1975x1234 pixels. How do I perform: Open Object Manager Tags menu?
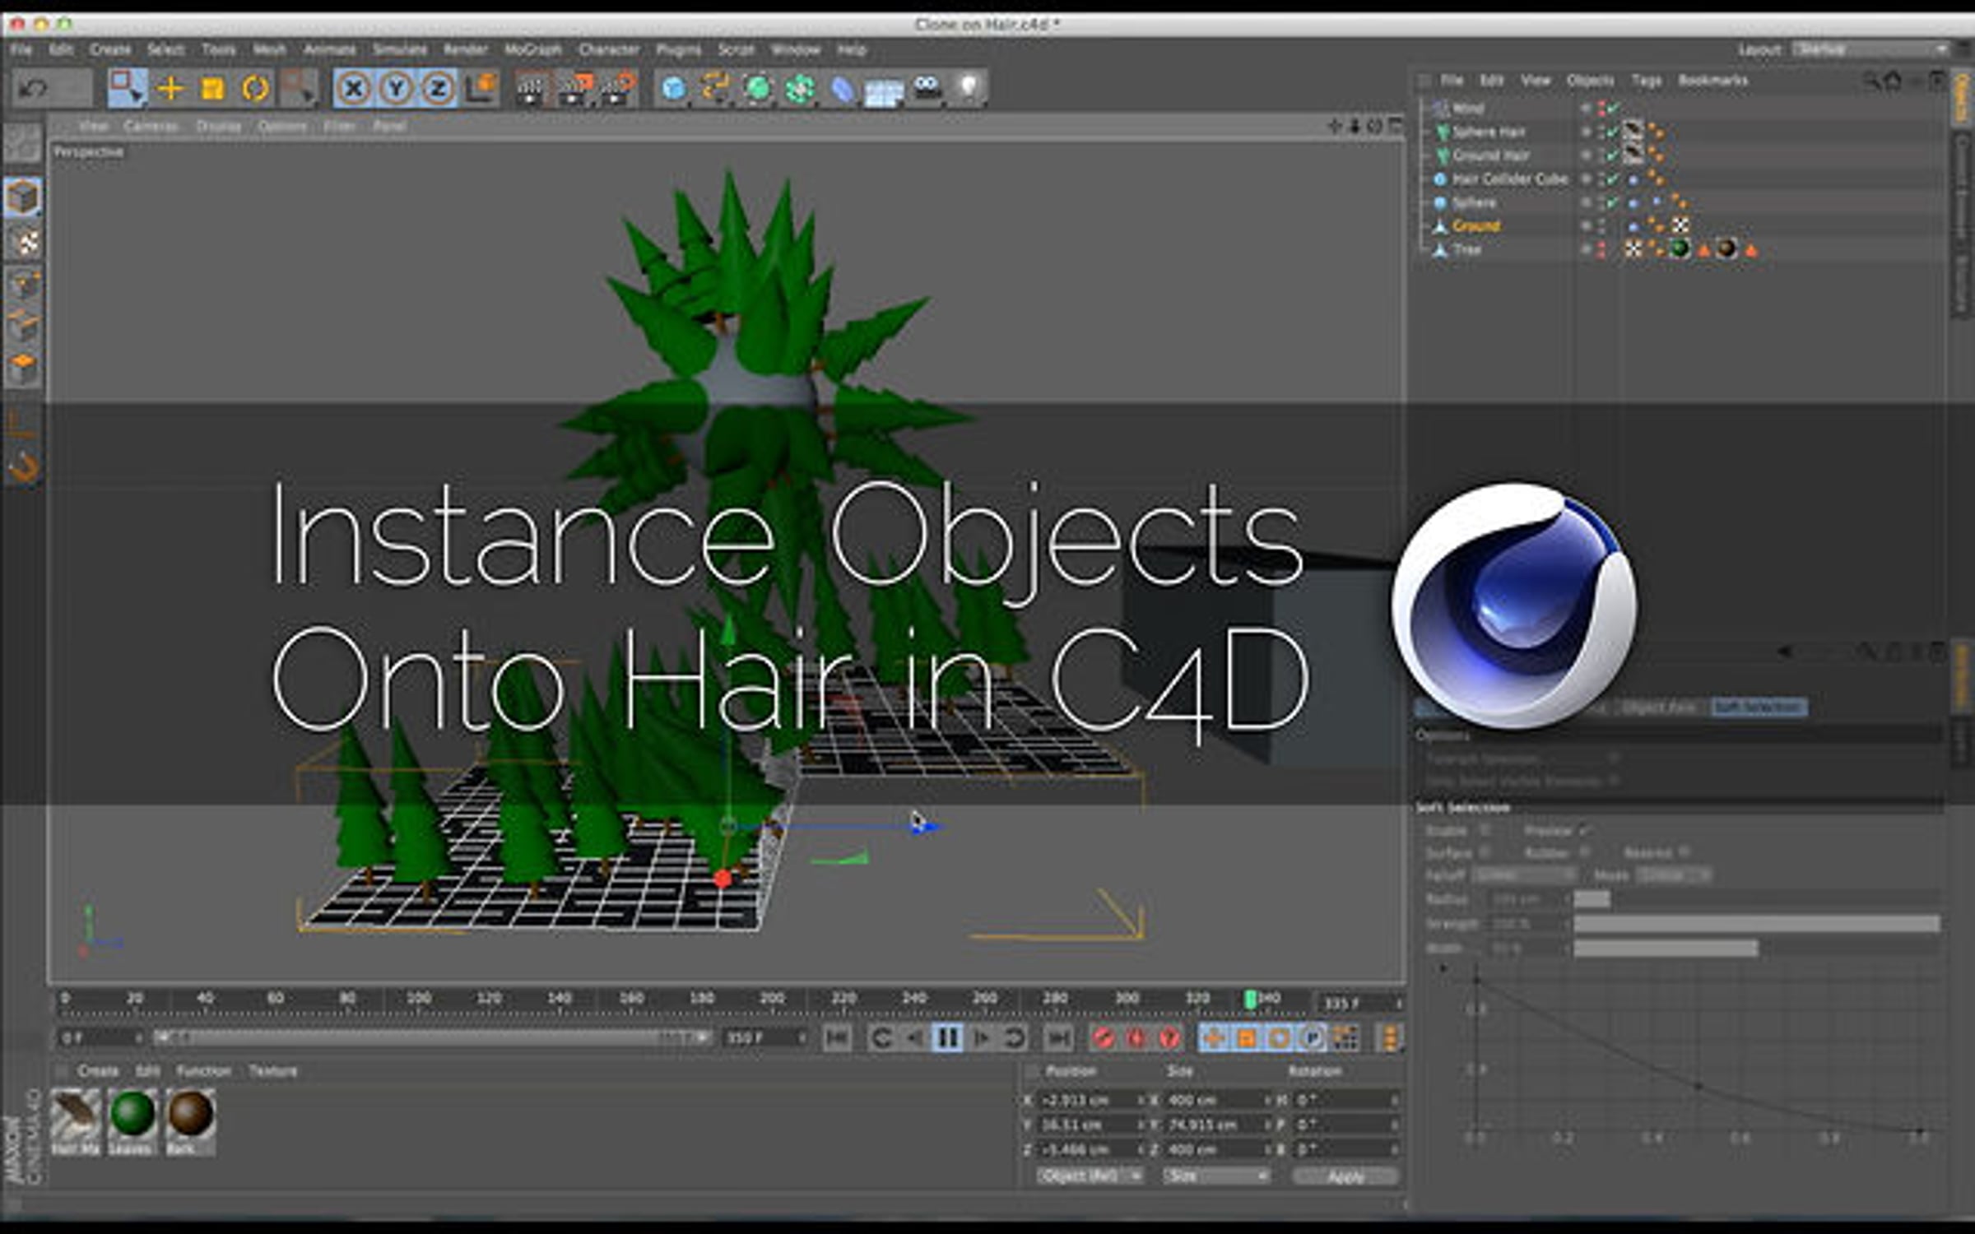click(1646, 80)
